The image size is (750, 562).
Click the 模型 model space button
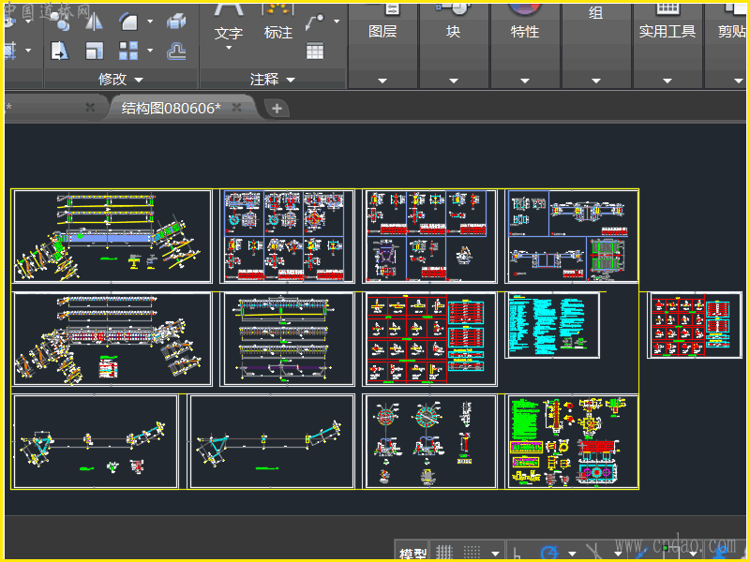coord(412,553)
